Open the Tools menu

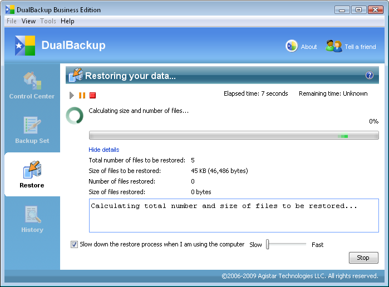point(48,21)
